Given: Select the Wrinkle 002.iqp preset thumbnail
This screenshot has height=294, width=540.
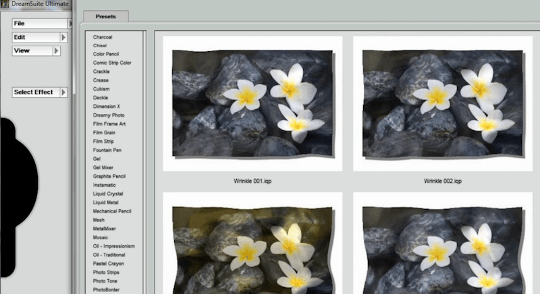Looking at the screenshot, I should (443, 103).
